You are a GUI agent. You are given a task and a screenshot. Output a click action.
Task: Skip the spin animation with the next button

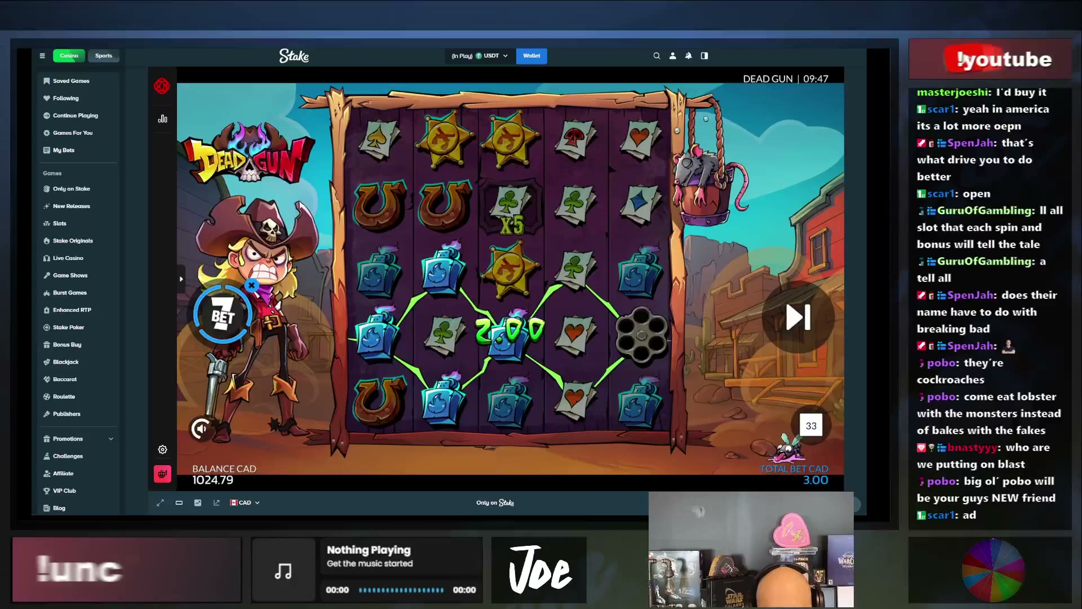pyautogui.click(x=798, y=317)
